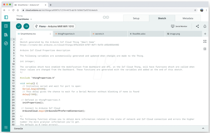The image size is (210, 133).
Task: Click the line Serial.begin(9600);
Action: 34,89
